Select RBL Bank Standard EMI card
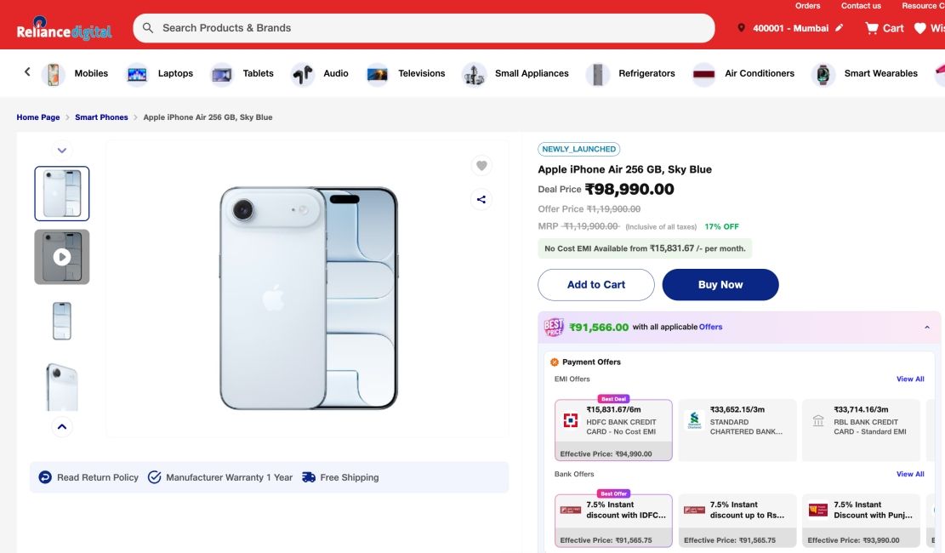 862,430
